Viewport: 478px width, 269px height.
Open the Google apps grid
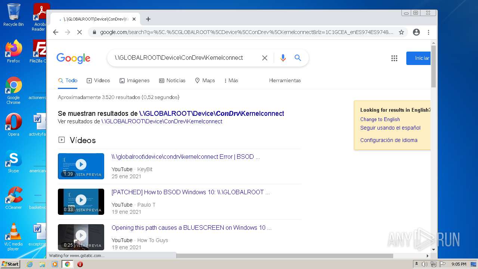click(394, 58)
